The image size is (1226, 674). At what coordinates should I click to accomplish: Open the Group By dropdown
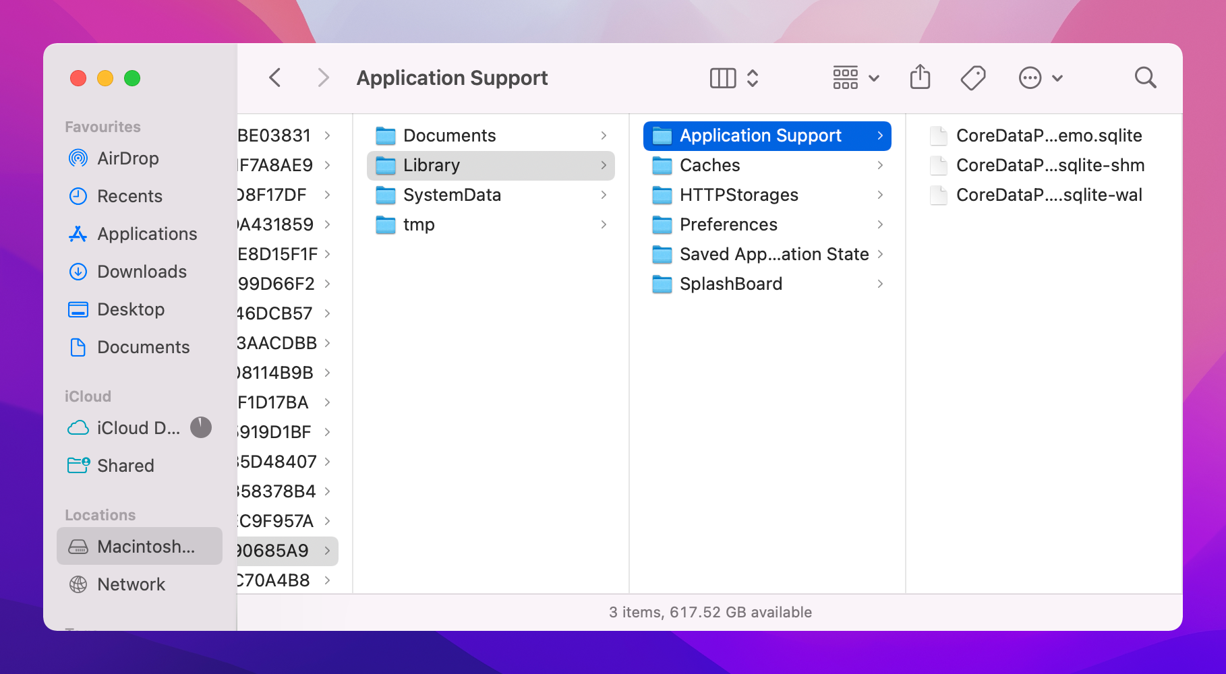[855, 78]
